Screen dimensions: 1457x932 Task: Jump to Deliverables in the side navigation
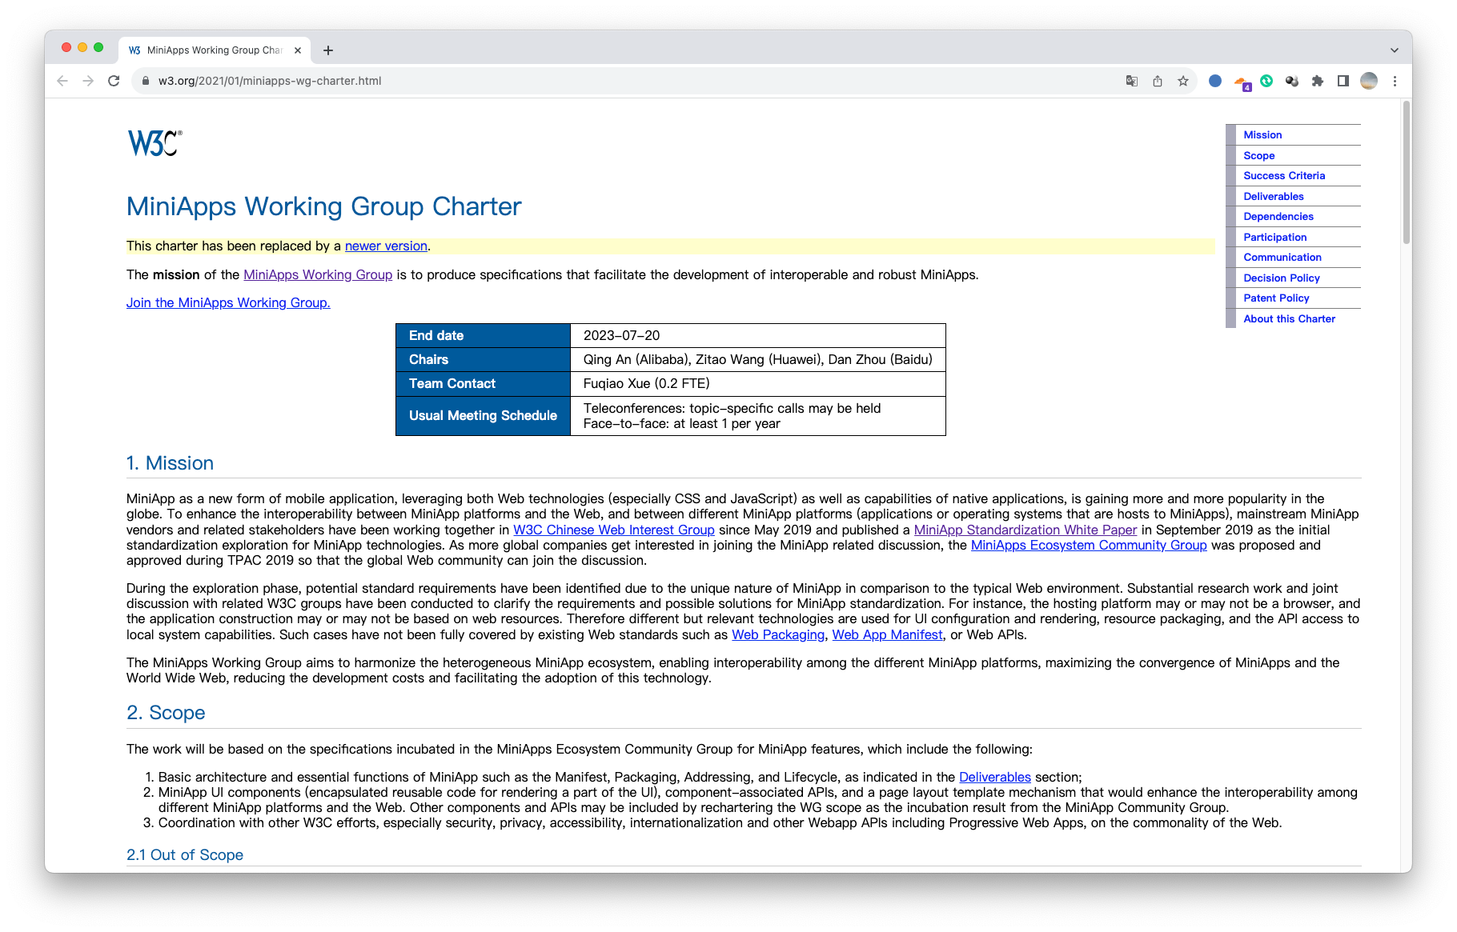tap(1273, 196)
